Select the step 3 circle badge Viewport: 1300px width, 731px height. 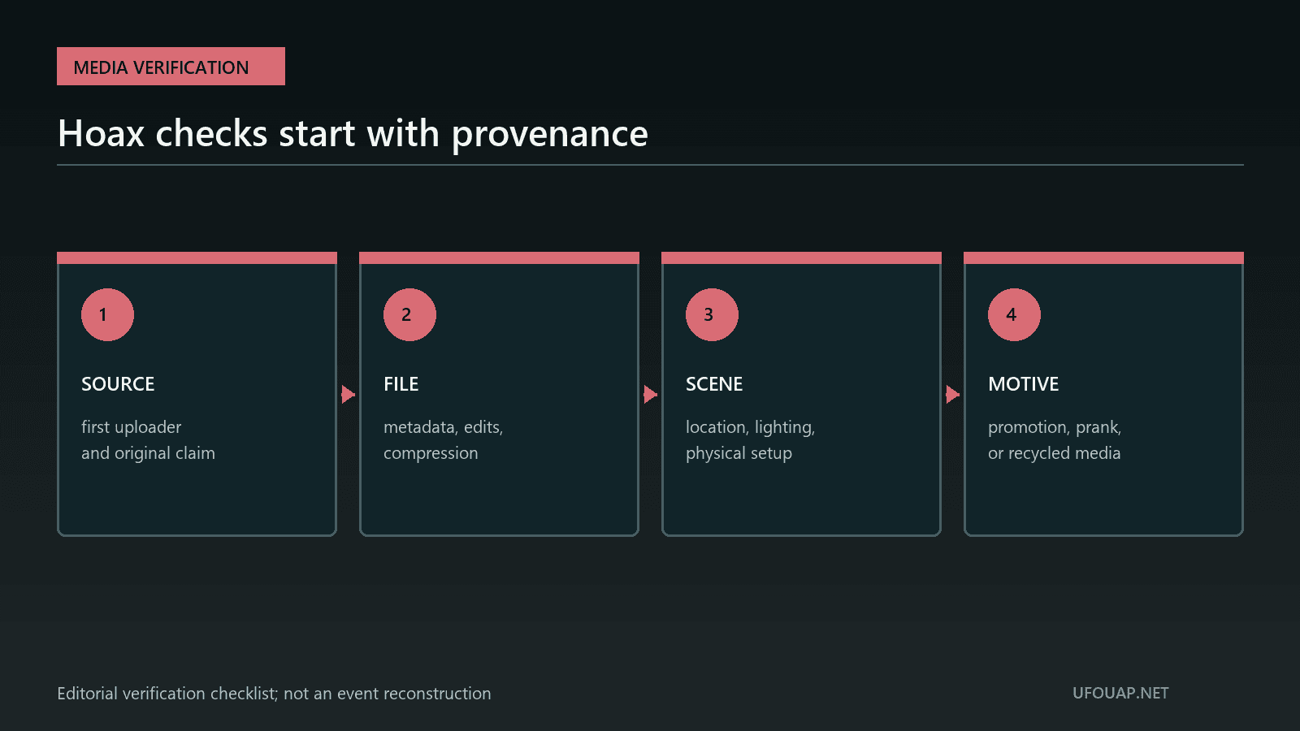click(x=712, y=314)
